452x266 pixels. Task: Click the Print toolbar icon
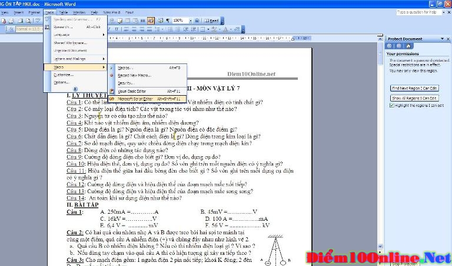click(x=21, y=21)
